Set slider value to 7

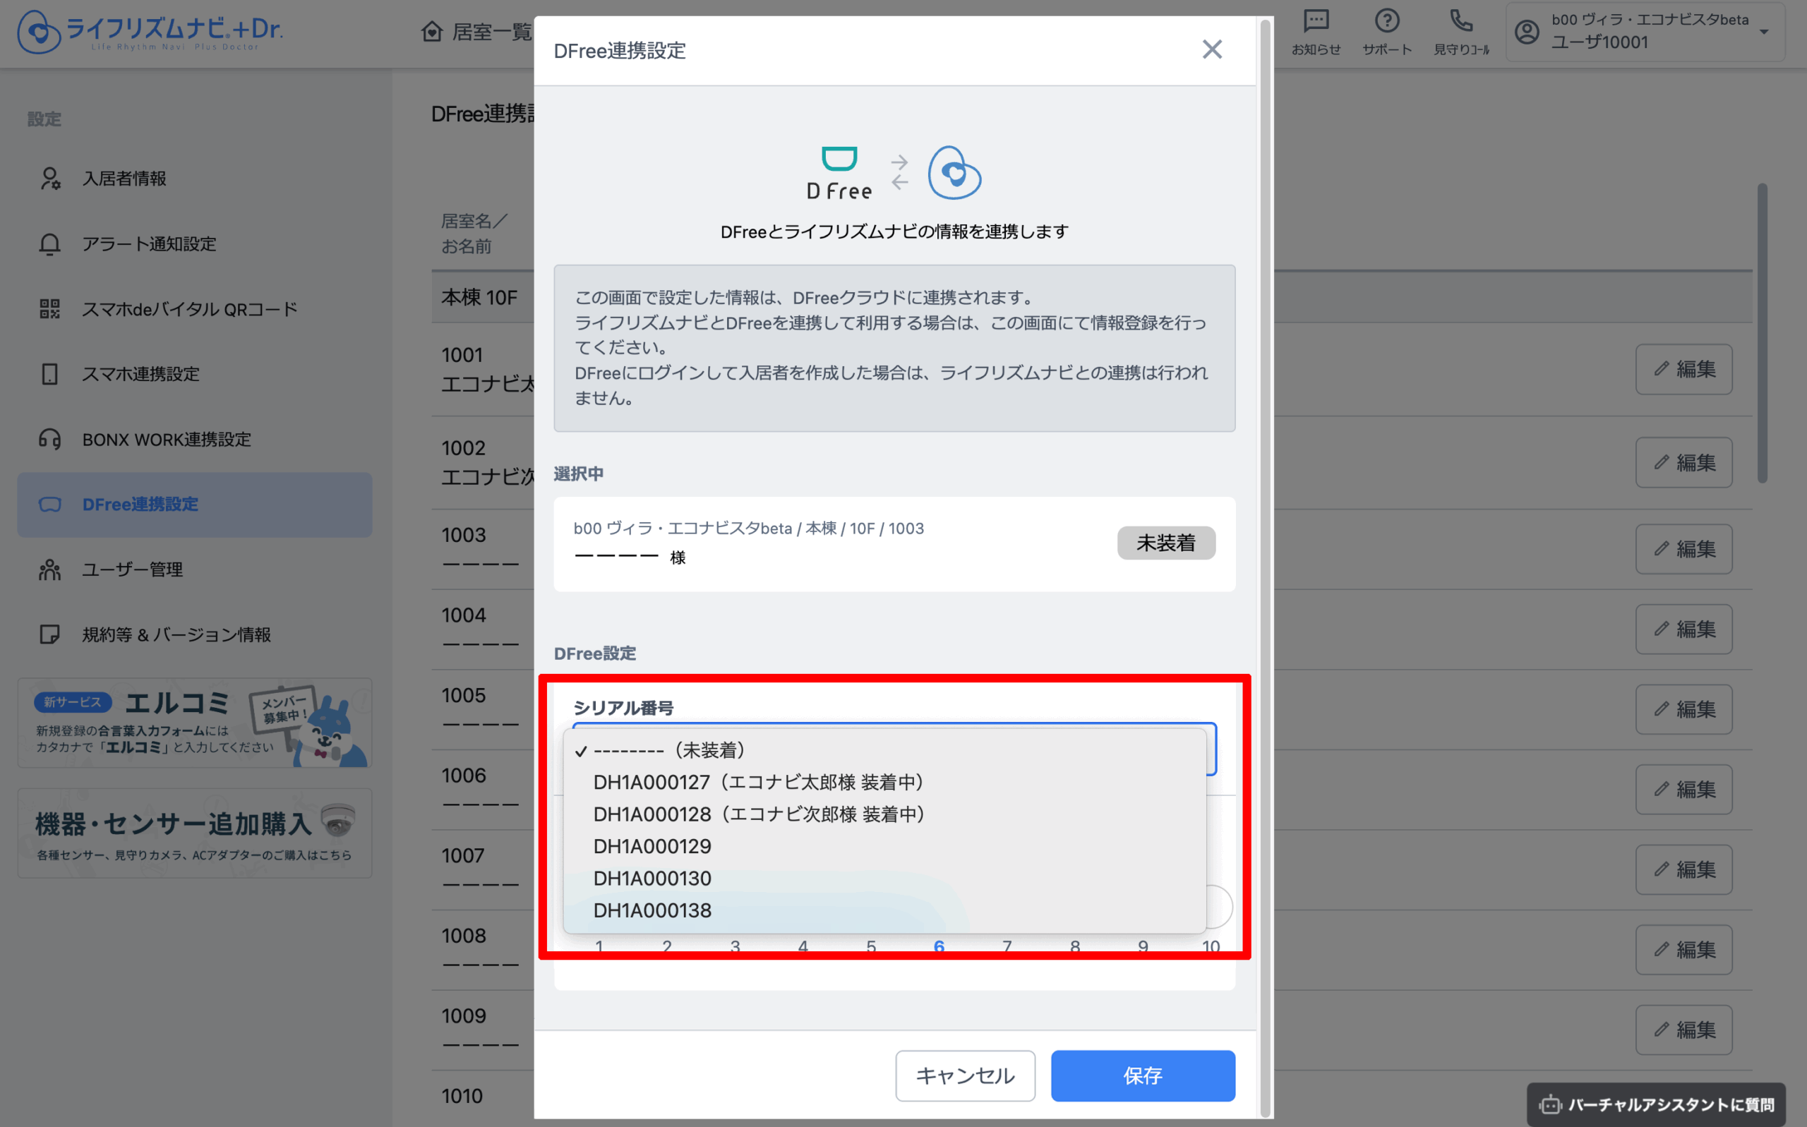pos(1007,946)
